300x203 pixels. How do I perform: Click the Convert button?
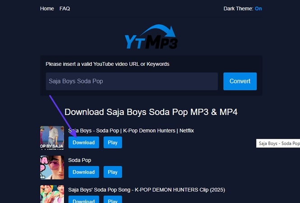point(240,81)
